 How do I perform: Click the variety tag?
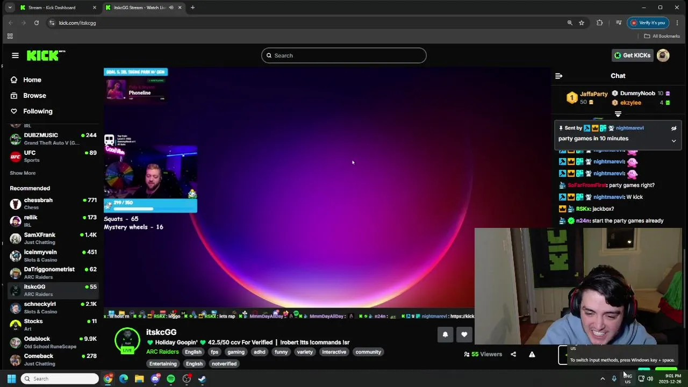click(305, 352)
